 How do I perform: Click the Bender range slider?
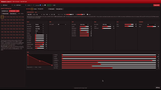tap(39, 48)
